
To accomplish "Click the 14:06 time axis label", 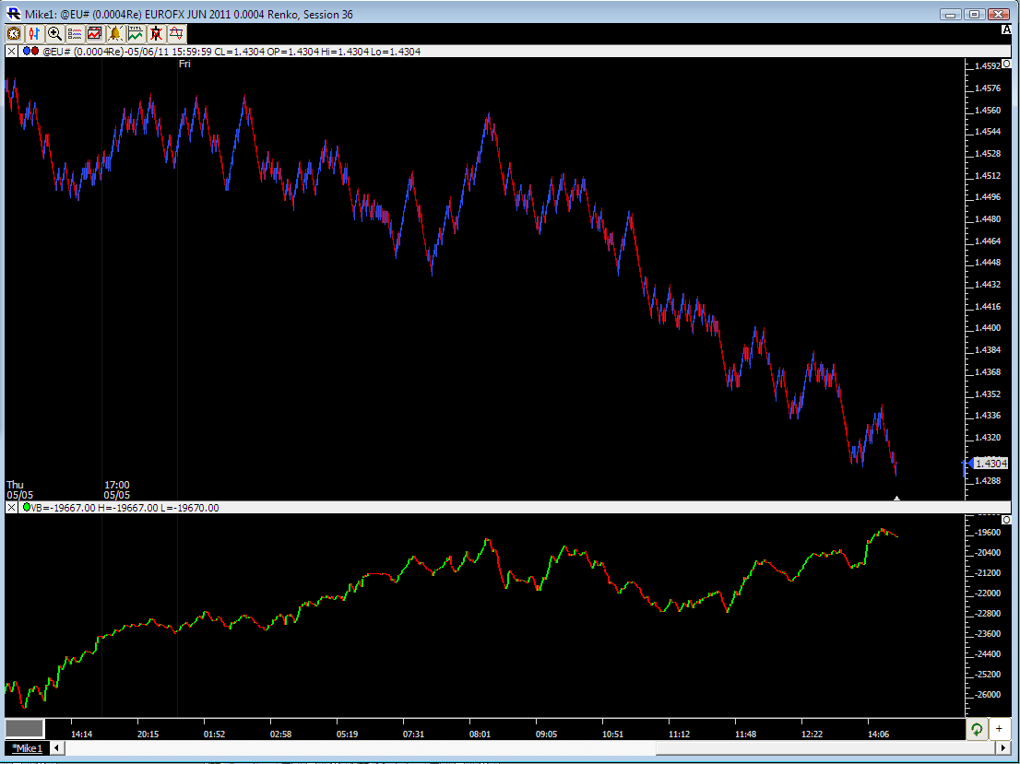I will click(x=878, y=735).
